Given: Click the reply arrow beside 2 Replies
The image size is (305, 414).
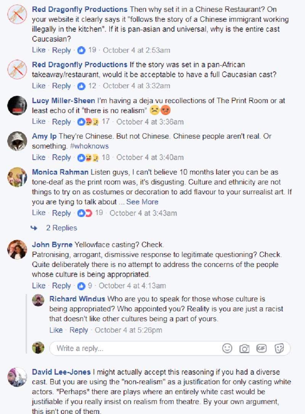Looking at the screenshot, I should pos(34,228).
